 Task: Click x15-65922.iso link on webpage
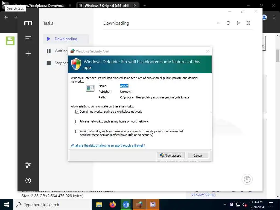click(203, 195)
